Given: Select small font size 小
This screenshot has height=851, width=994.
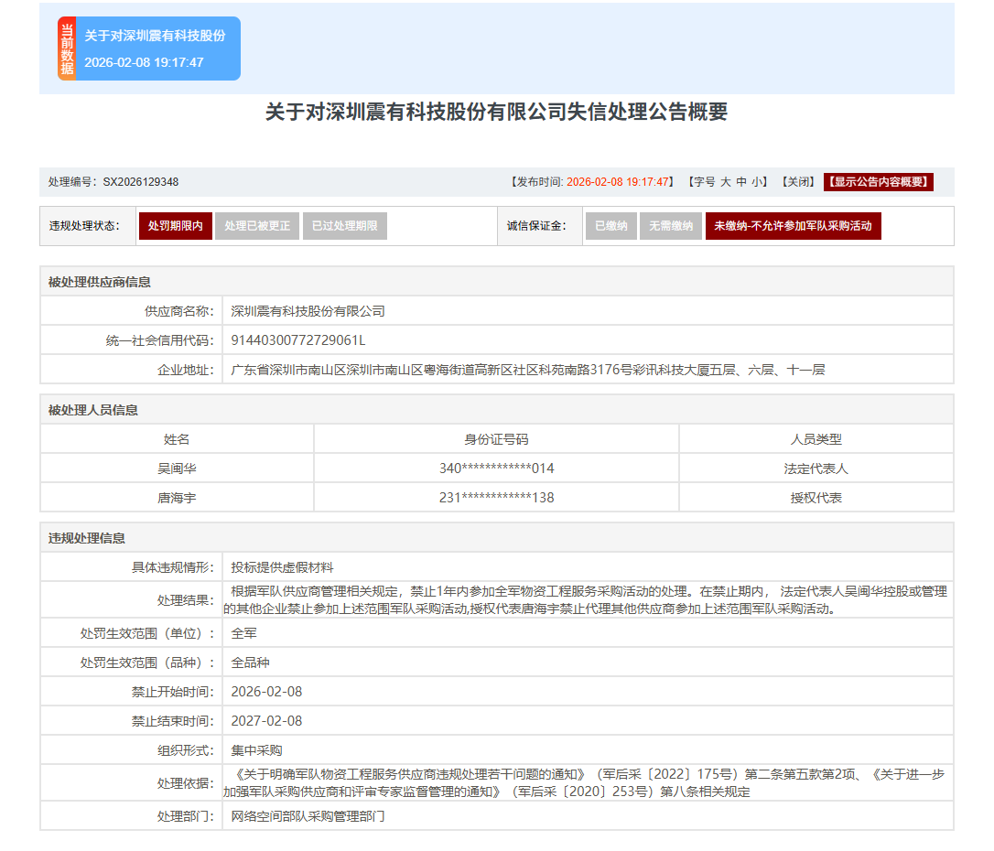Looking at the screenshot, I should (x=757, y=182).
